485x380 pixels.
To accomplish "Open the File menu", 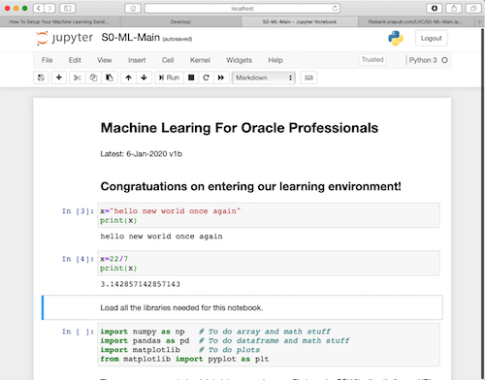I will point(47,60).
